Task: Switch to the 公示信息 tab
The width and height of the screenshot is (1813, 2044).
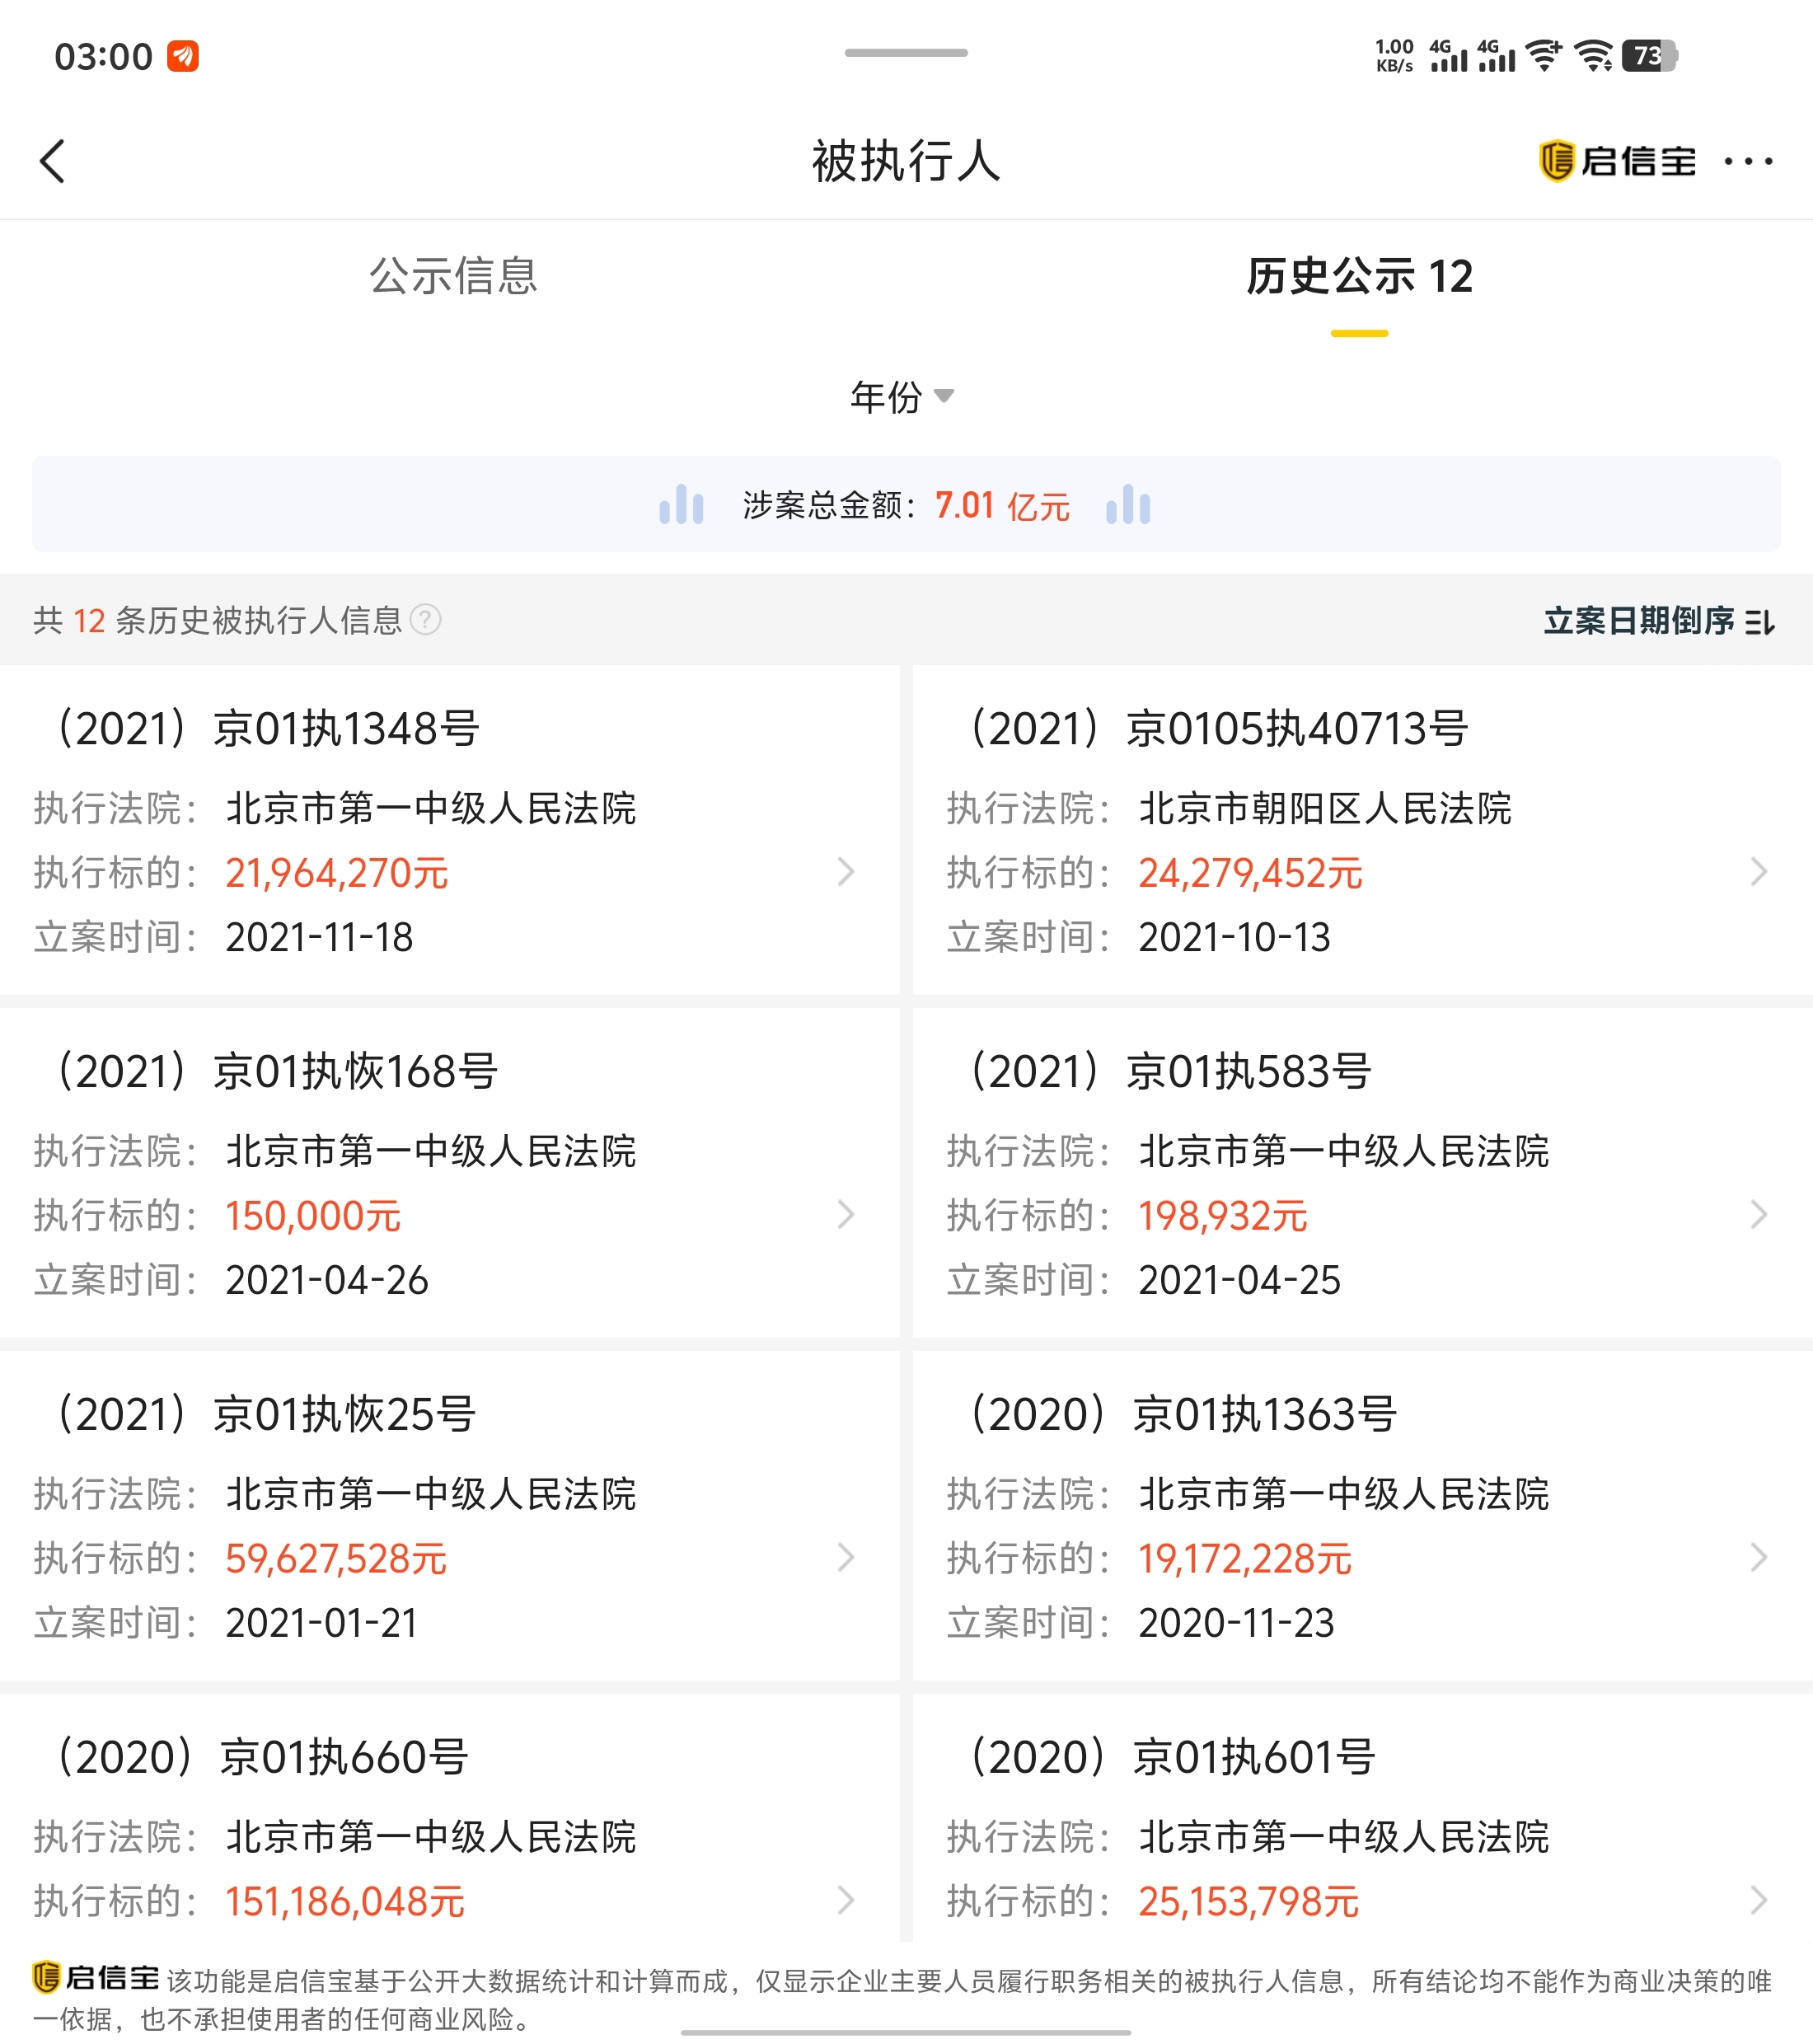Action: coord(453,276)
